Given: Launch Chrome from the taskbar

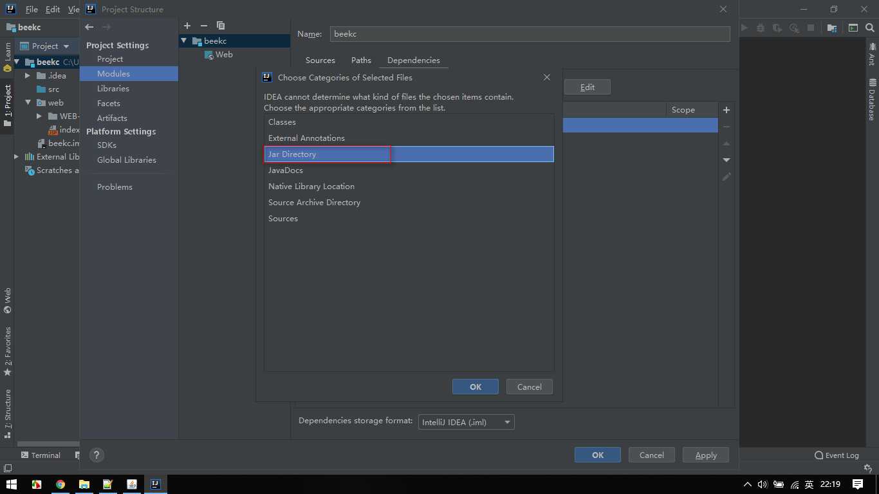Looking at the screenshot, I should 60,484.
